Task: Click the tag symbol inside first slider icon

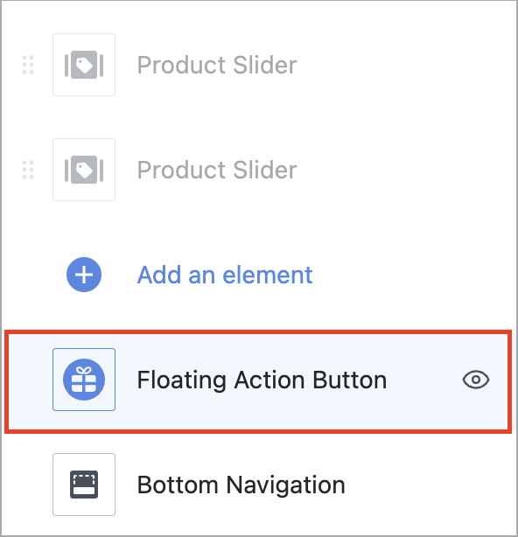Action: (84, 65)
